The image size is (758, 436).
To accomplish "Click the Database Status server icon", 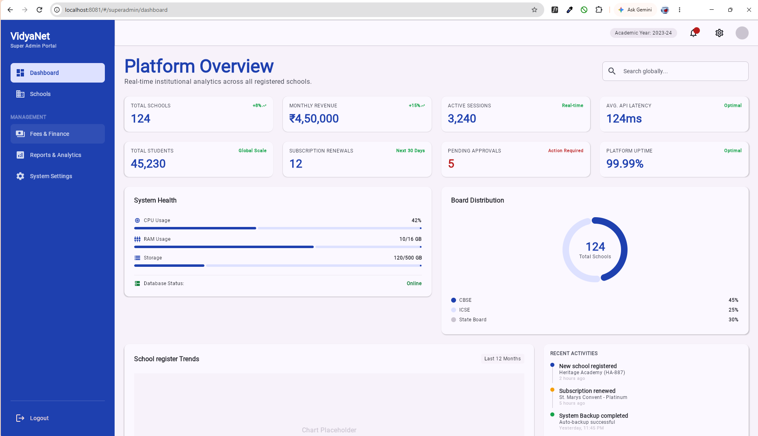I will 137,283.
